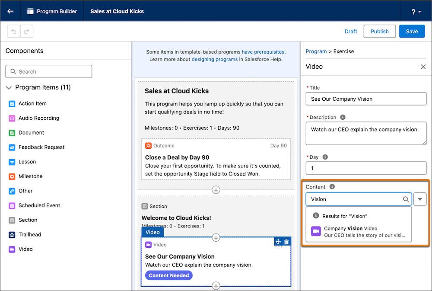Delete the Video card with the trash icon
432x291 pixels.
(x=286, y=242)
